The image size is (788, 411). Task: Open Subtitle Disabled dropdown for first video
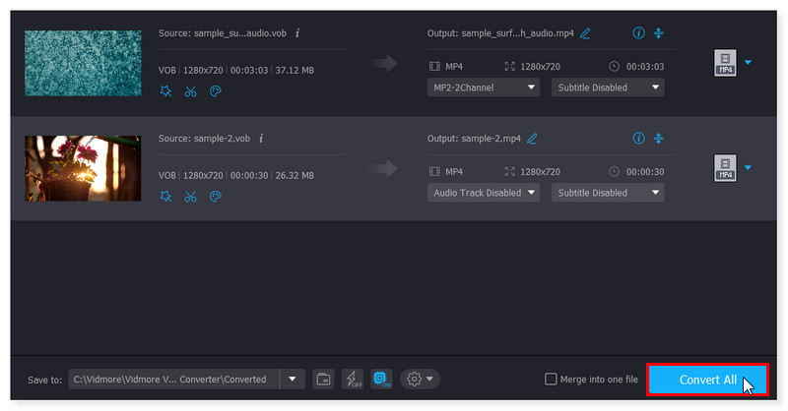[x=607, y=88]
